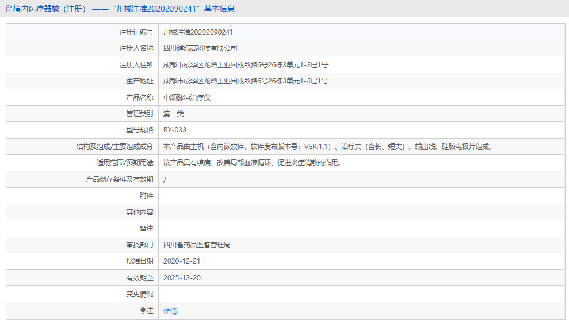Select approval date 2020-12-21
Image resolution: width=569 pixels, height=324 pixels.
coord(182,261)
